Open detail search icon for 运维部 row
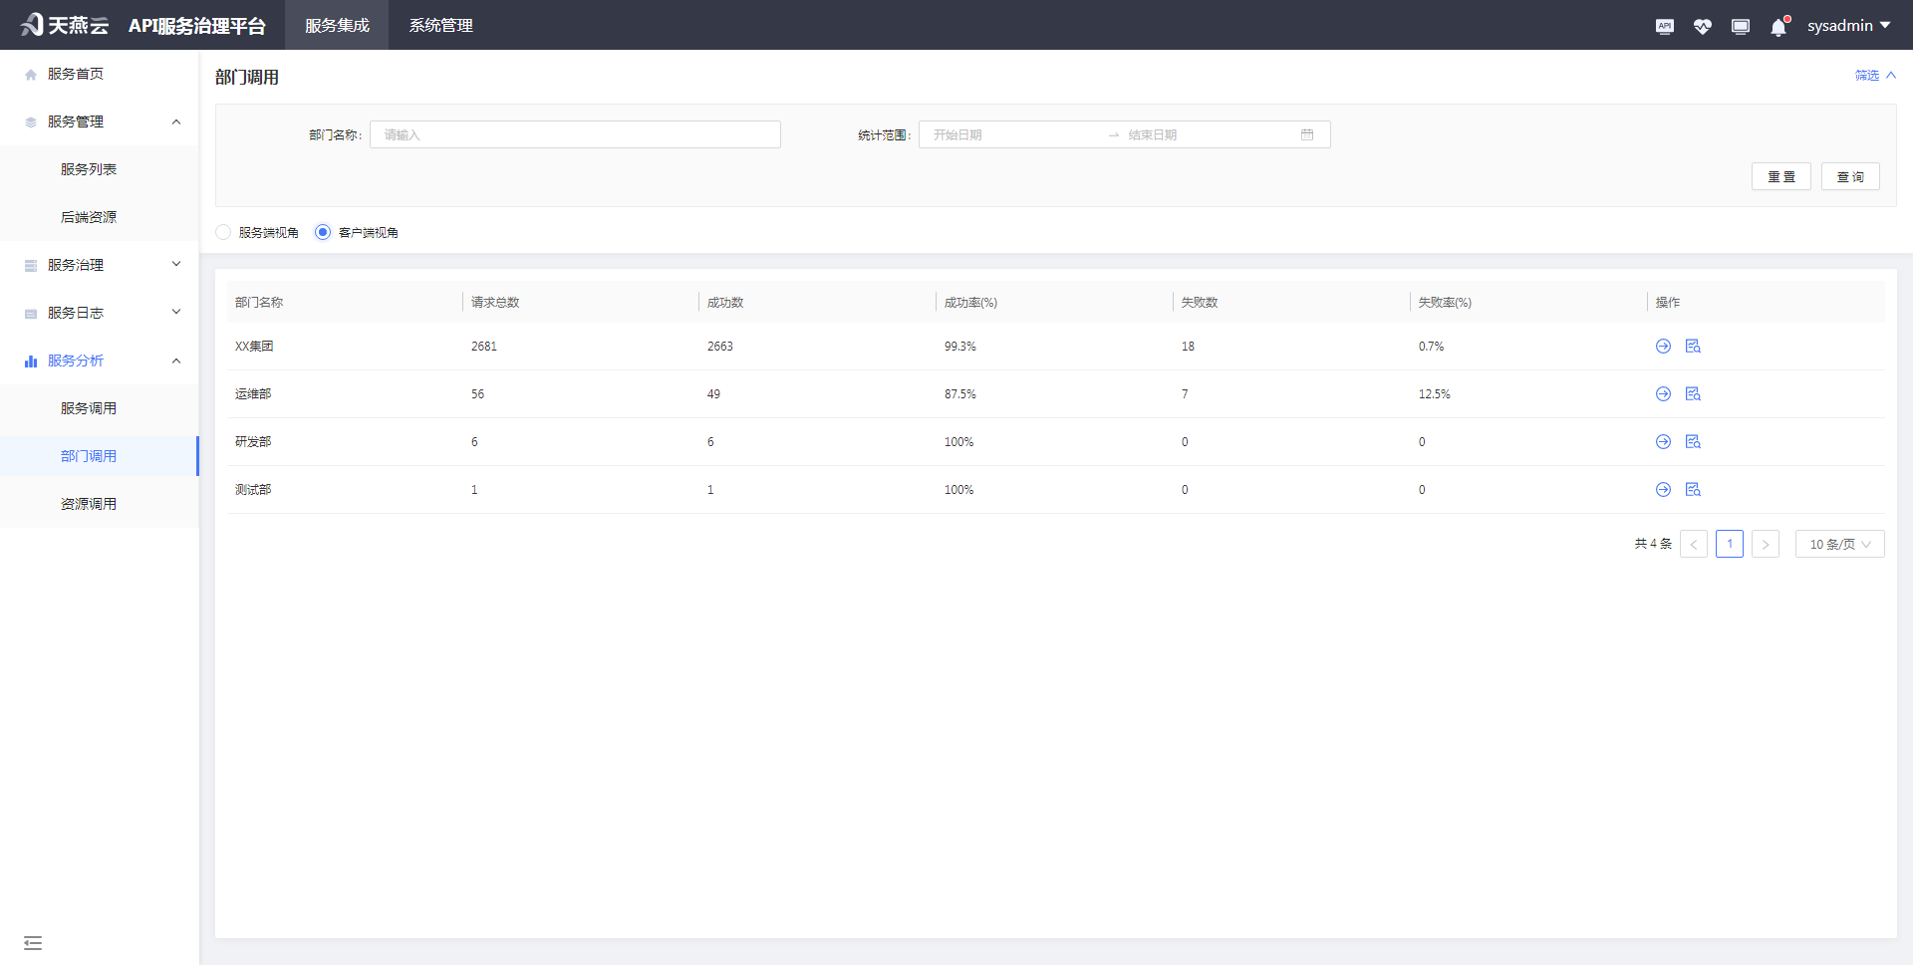This screenshot has width=1913, height=965. 1693,394
